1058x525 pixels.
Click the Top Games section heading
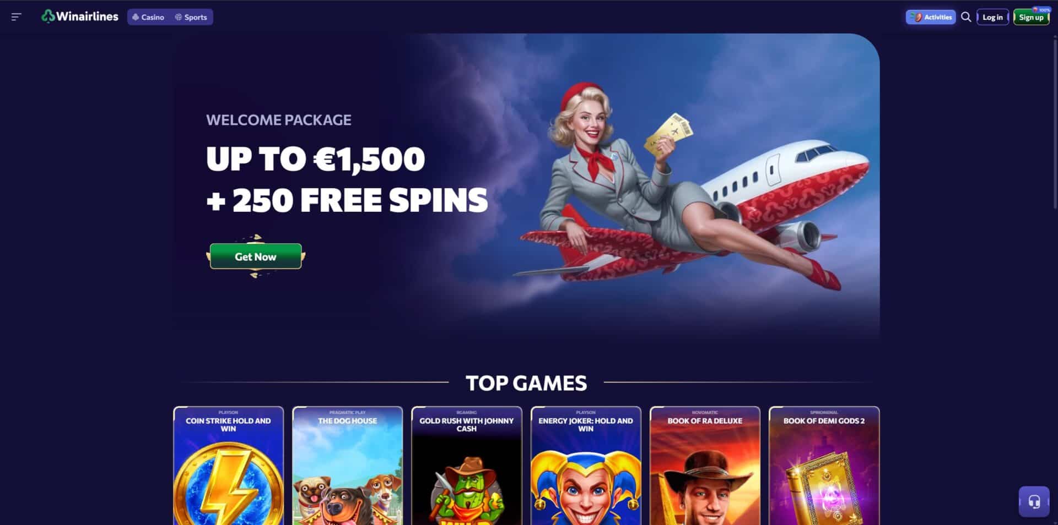tap(526, 383)
